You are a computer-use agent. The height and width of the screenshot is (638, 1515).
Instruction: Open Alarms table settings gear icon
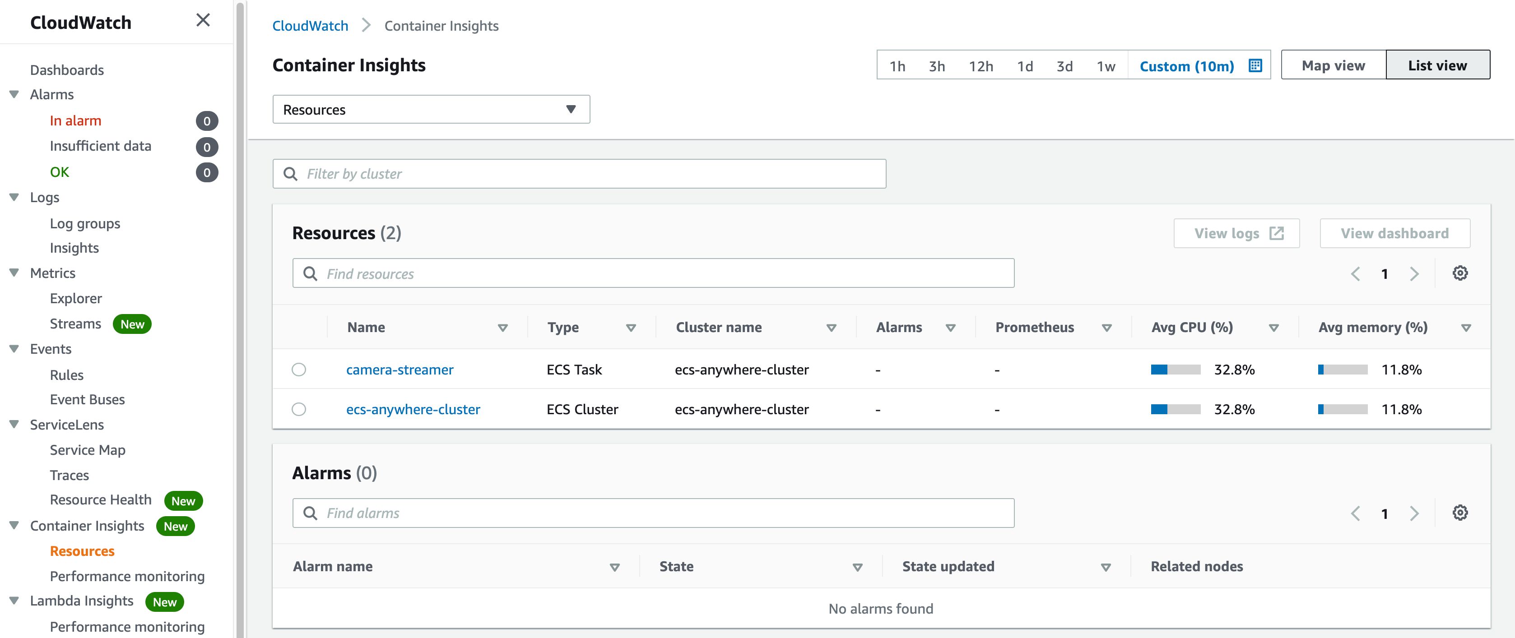pyautogui.click(x=1460, y=513)
